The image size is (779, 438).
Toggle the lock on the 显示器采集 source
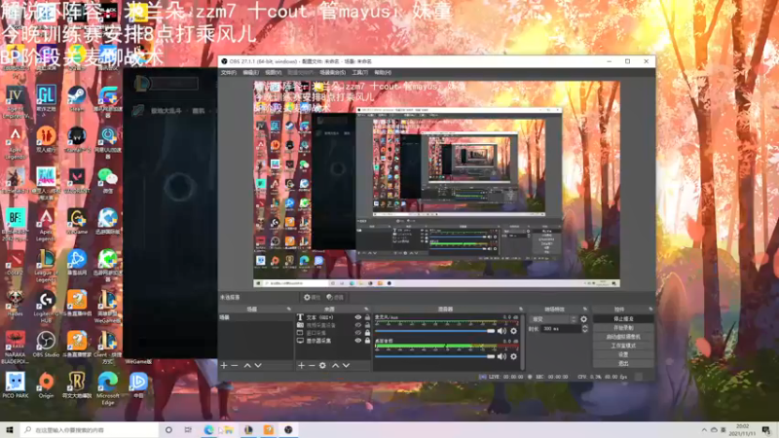click(x=368, y=342)
